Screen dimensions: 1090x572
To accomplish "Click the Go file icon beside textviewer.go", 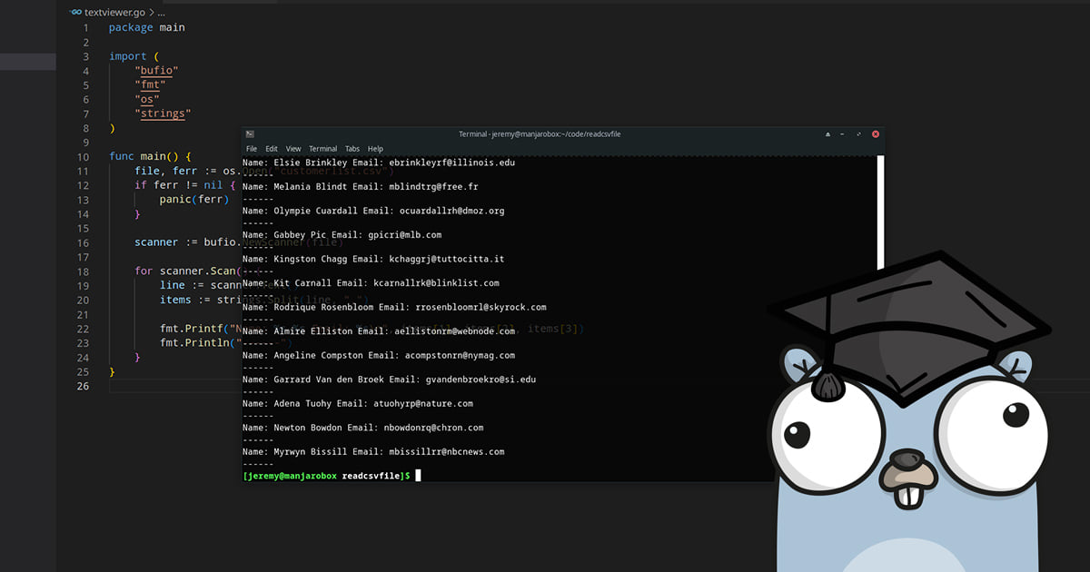I will pos(75,12).
